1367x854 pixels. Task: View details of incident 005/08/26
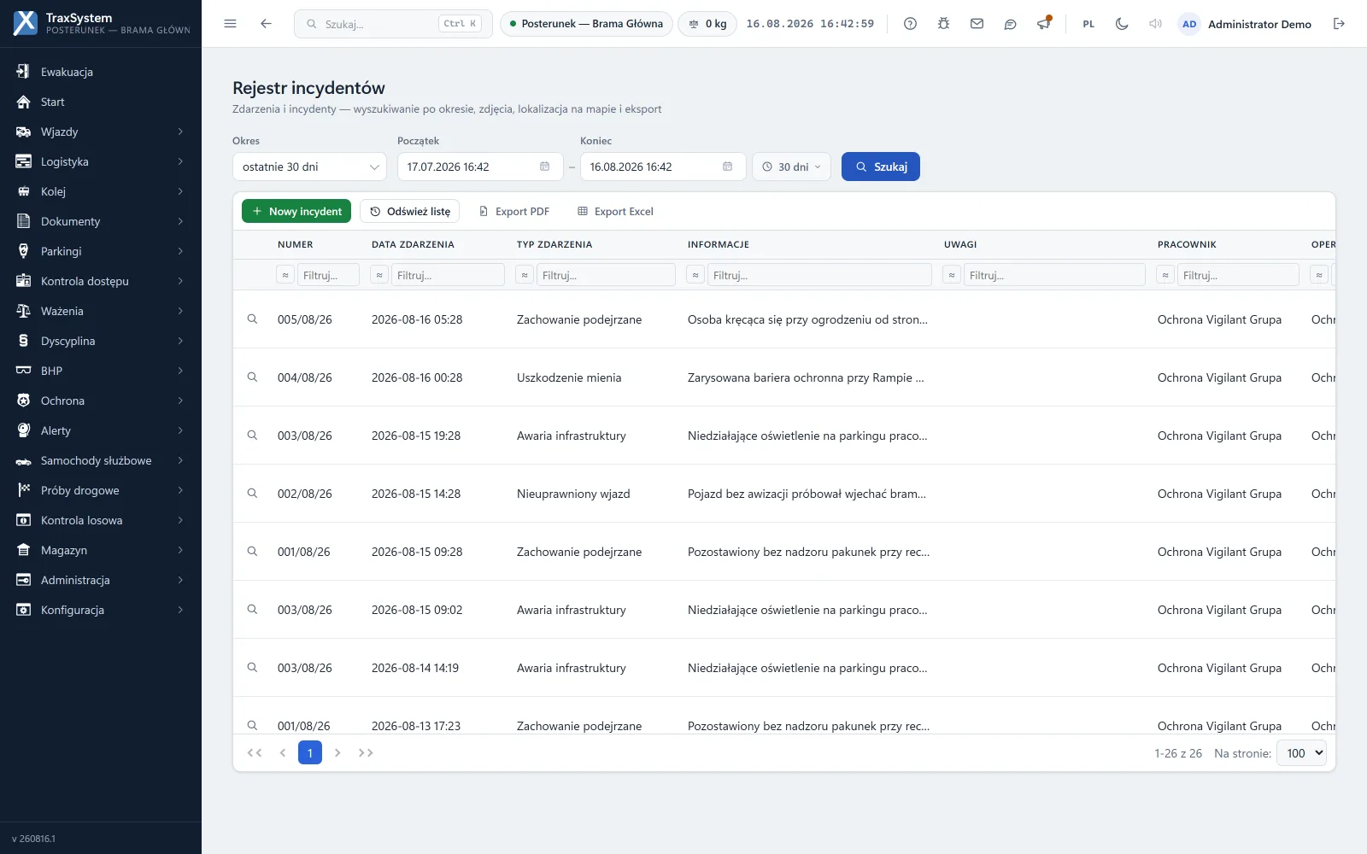[x=252, y=319]
